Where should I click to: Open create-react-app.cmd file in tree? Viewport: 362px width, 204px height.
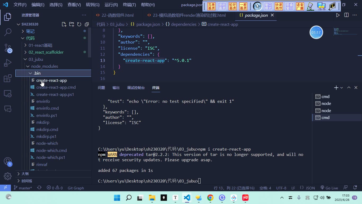pos(56,87)
